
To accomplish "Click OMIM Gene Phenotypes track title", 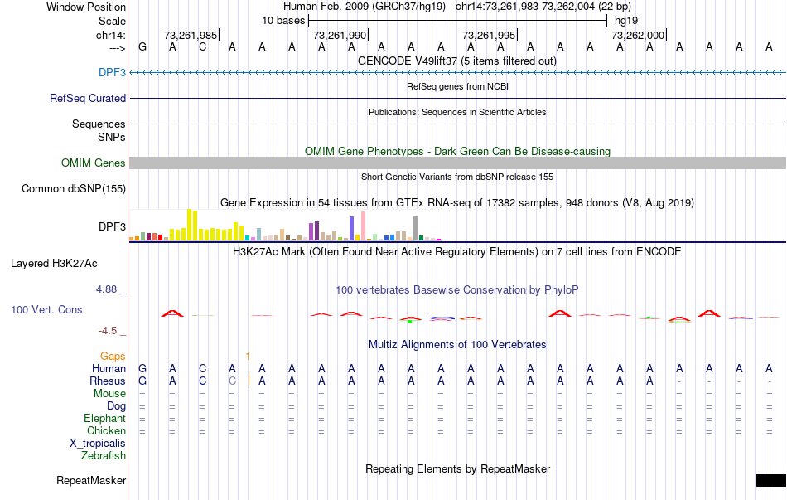I will coord(458,151).
